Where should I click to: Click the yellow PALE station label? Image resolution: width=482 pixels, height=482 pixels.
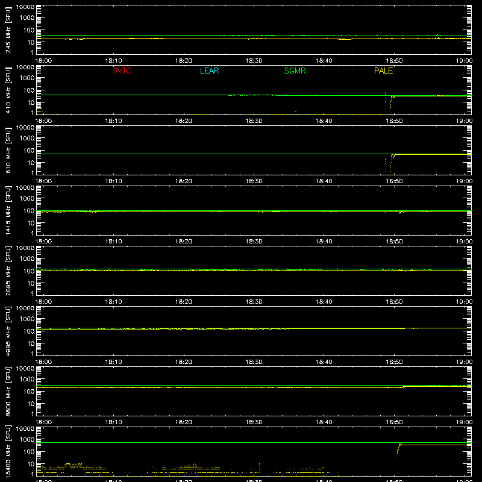click(x=383, y=70)
